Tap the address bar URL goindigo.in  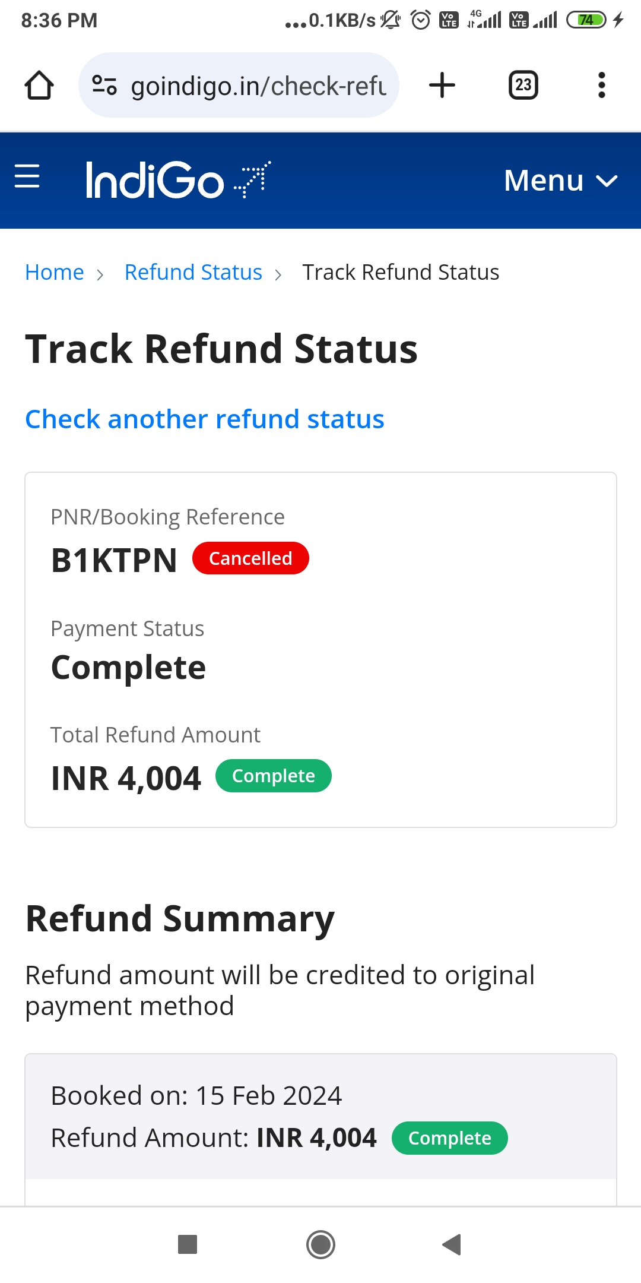(x=259, y=86)
